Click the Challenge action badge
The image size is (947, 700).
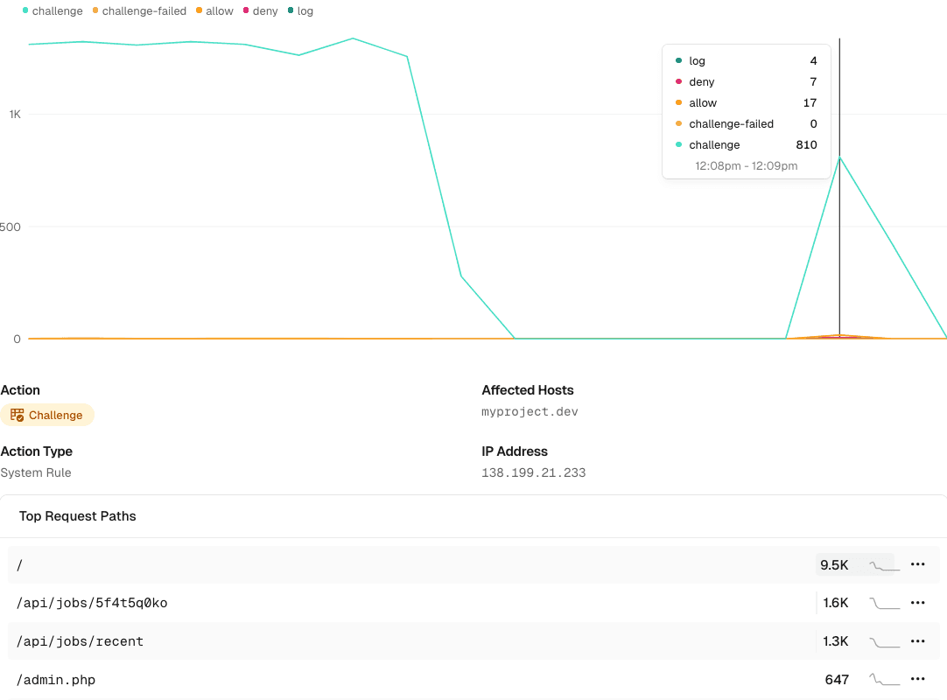pyautogui.click(x=47, y=415)
